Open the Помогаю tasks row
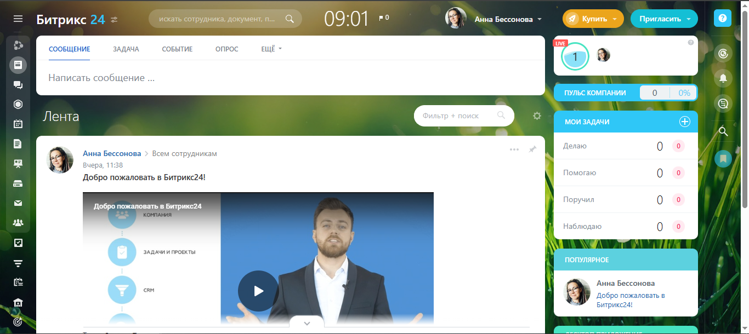This screenshot has height=334, width=749. 626,172
